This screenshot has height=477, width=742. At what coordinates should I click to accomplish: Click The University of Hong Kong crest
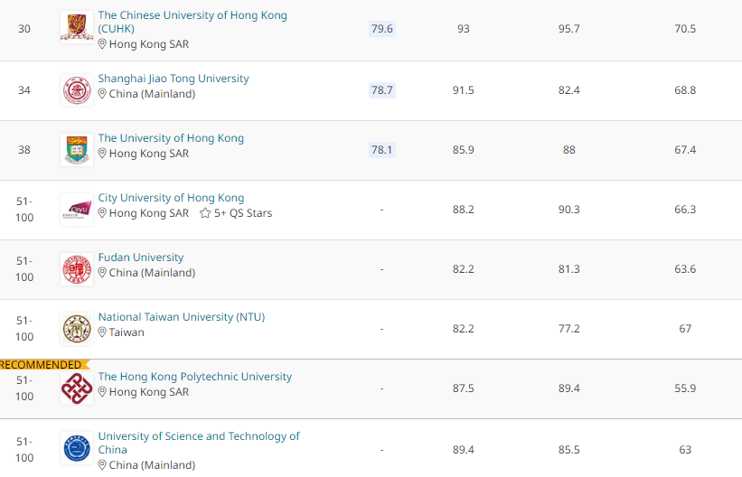pyautogui.click(x=76, y=149)
